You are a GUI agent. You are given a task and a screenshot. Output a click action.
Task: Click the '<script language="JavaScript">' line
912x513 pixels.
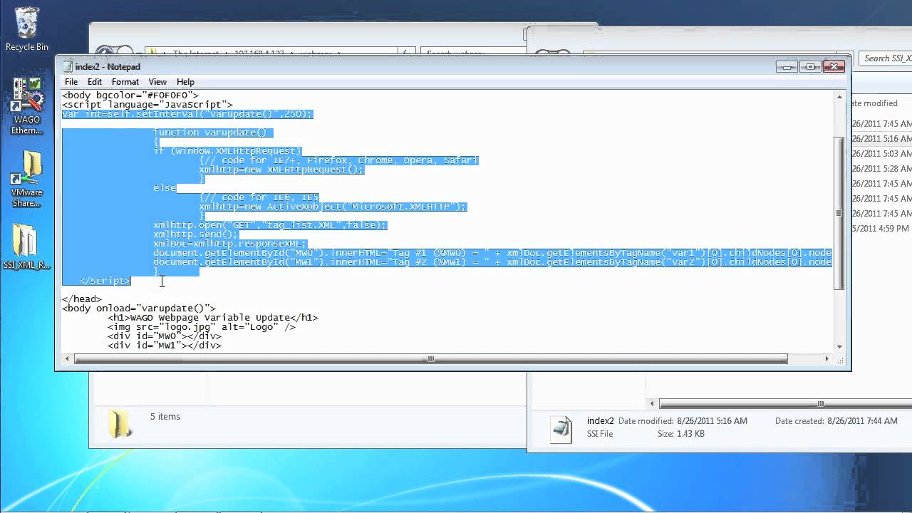click(x=147, y=104)
